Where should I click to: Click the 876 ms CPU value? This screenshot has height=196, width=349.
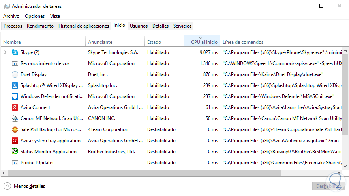tap(210, 74)
